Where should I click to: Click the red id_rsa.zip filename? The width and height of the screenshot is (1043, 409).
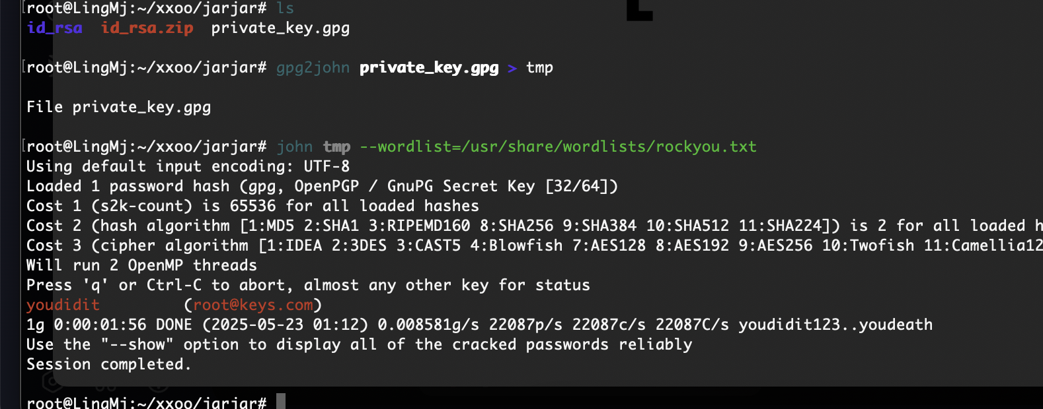tap(147, 28)
